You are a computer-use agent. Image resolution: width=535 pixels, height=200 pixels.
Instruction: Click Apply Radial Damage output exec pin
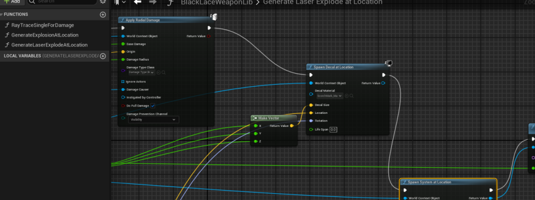coord(209,28)
